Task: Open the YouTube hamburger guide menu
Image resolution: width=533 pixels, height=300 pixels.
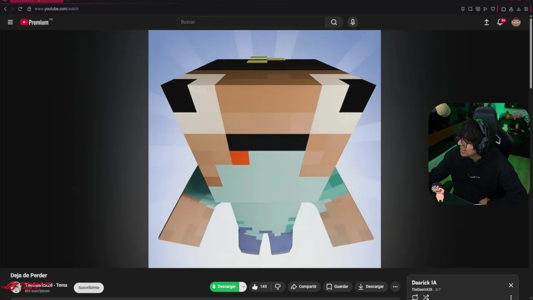Action: click(x=10, y=22)
